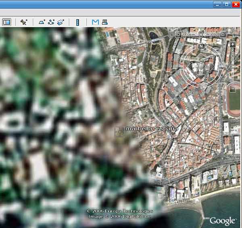Zoom in with the plus button
This screenshot has width=242, height=228.
point(233,44)
